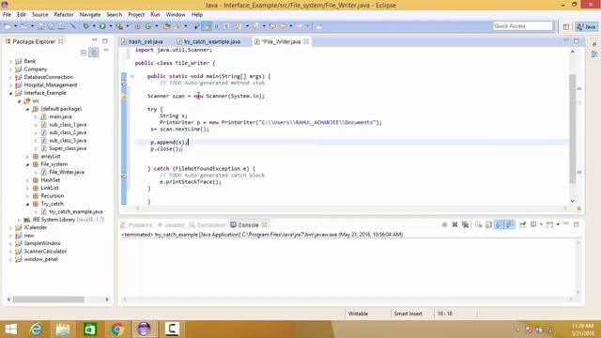
Task: Click the Terminate console icon
Action: [444, 224]
